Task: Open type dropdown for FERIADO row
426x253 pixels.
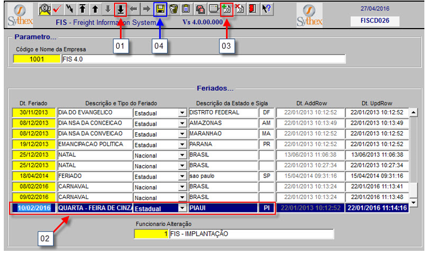Action: pos(182,176)
